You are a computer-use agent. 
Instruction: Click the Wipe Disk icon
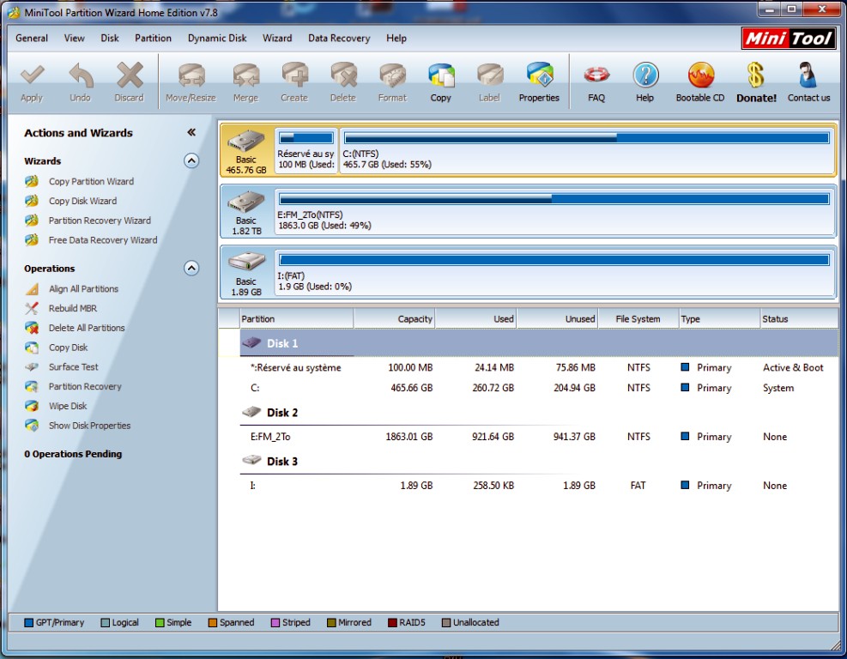(x=32, y=406)
